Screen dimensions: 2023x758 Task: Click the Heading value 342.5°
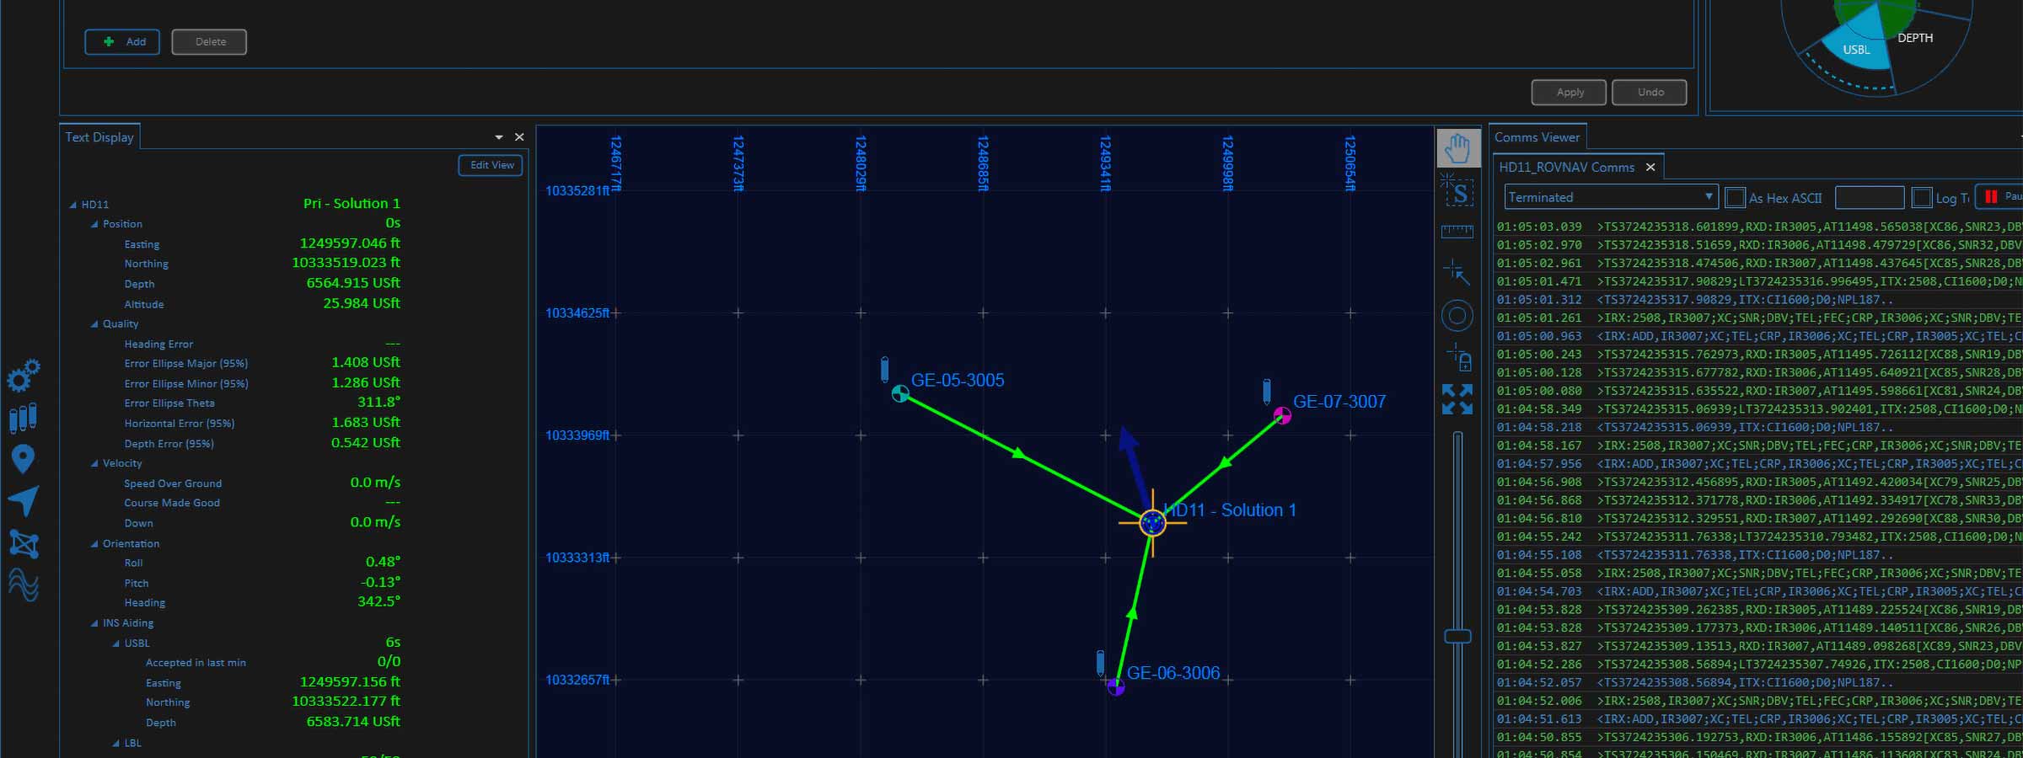tap(378, 602)
